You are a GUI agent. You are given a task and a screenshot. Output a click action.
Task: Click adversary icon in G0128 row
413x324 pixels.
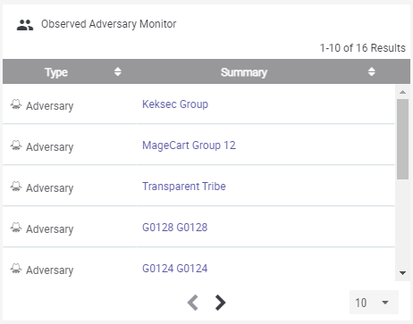tap(16, 228)
